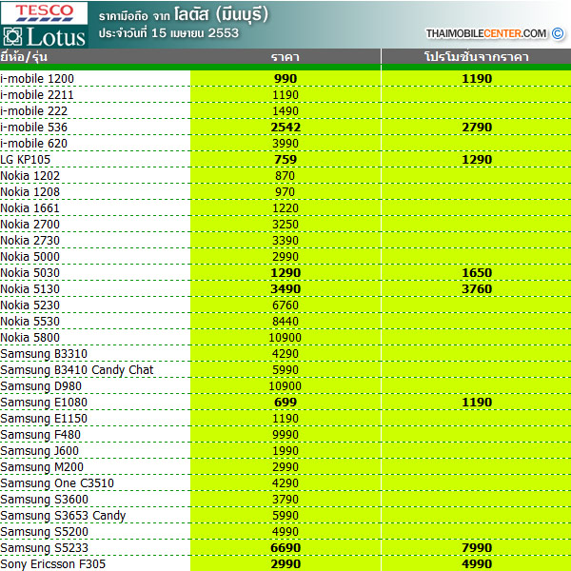
Task: Select the Samsung S3600 row name
Action: click(x=45, y=500)
